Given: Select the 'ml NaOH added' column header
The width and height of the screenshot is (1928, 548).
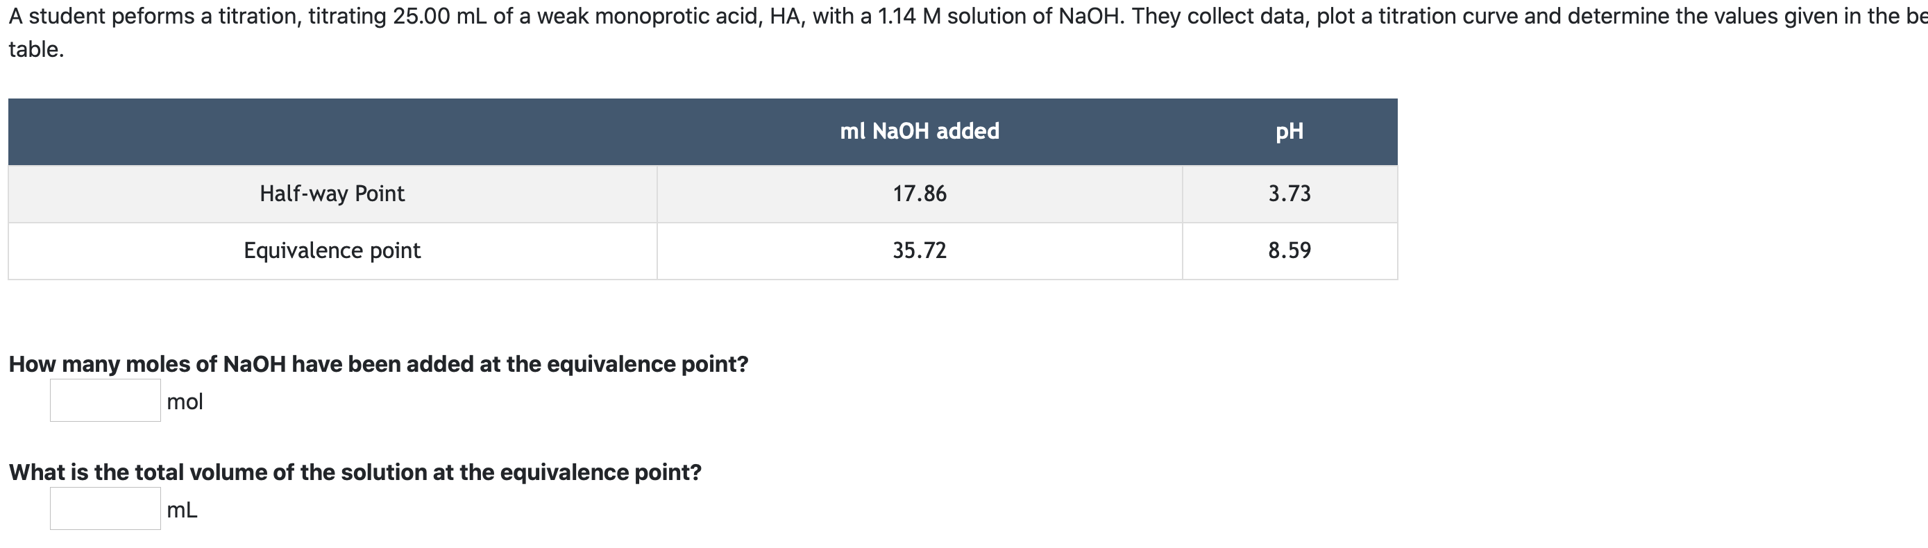Looking at the screenshot, I should tap(920, 131).
